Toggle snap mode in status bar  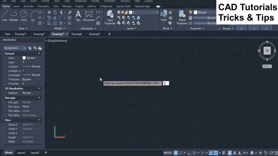click(x=181, y=153)
